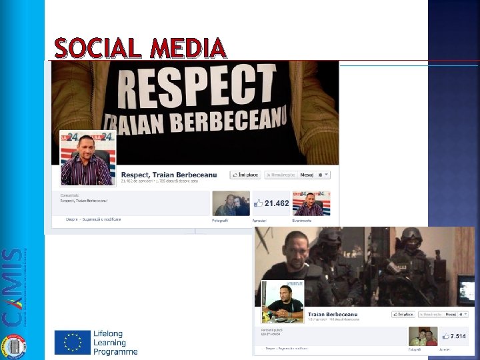This screenshot has height=360, width=480.
Task: Open profile picture of Traian Berbeceanu page
Action: pos(283,301)
